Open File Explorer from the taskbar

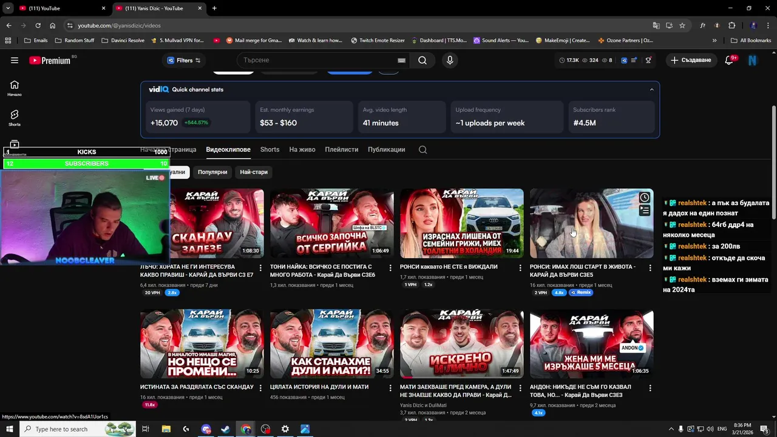pyautogui.click(x=166, y=429)
